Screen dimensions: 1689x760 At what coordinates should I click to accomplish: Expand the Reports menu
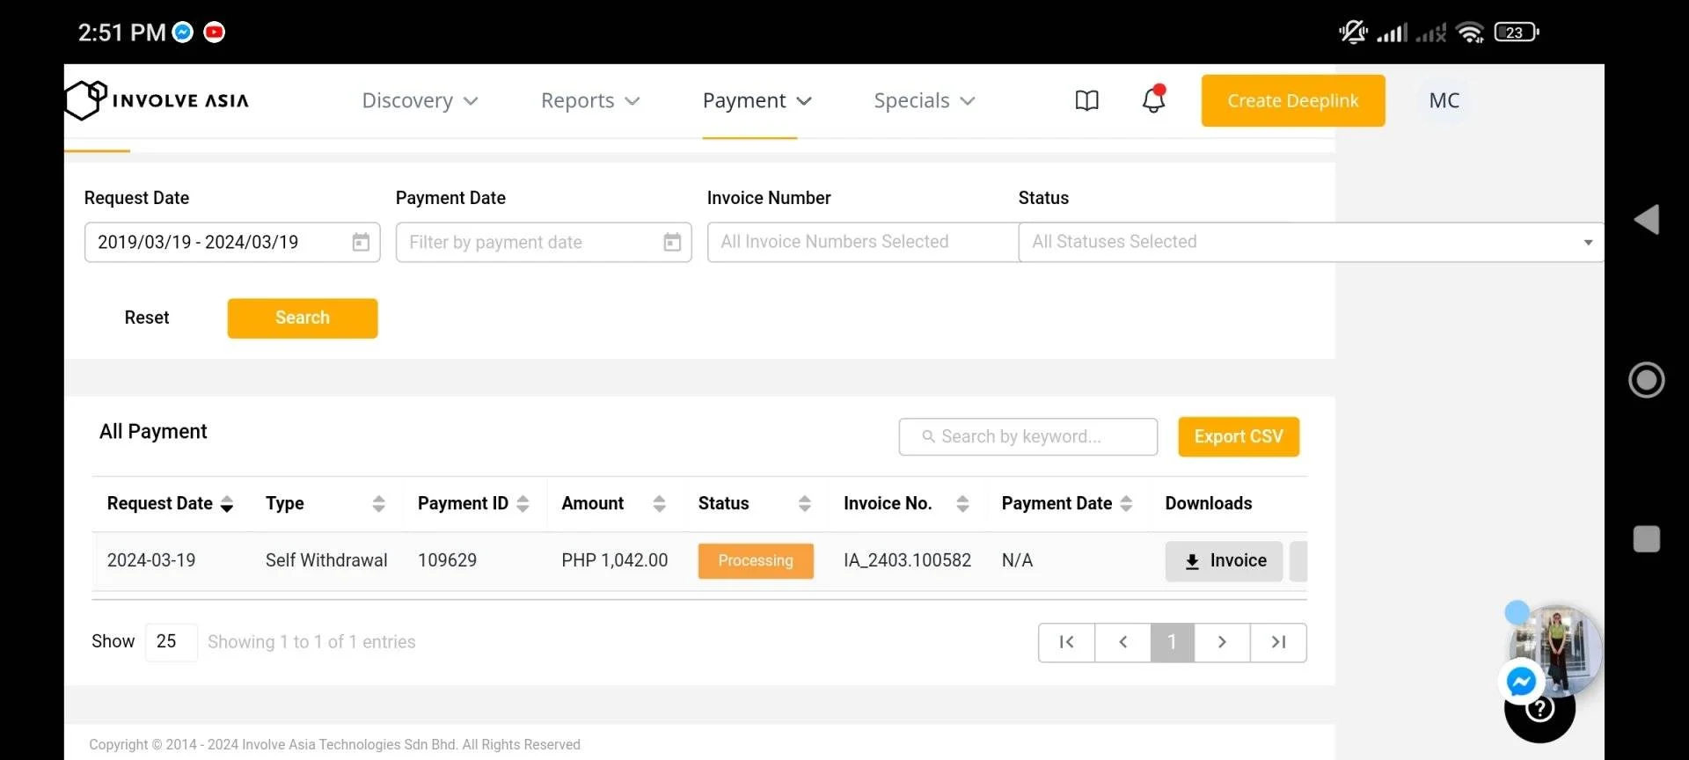(590, 100)
